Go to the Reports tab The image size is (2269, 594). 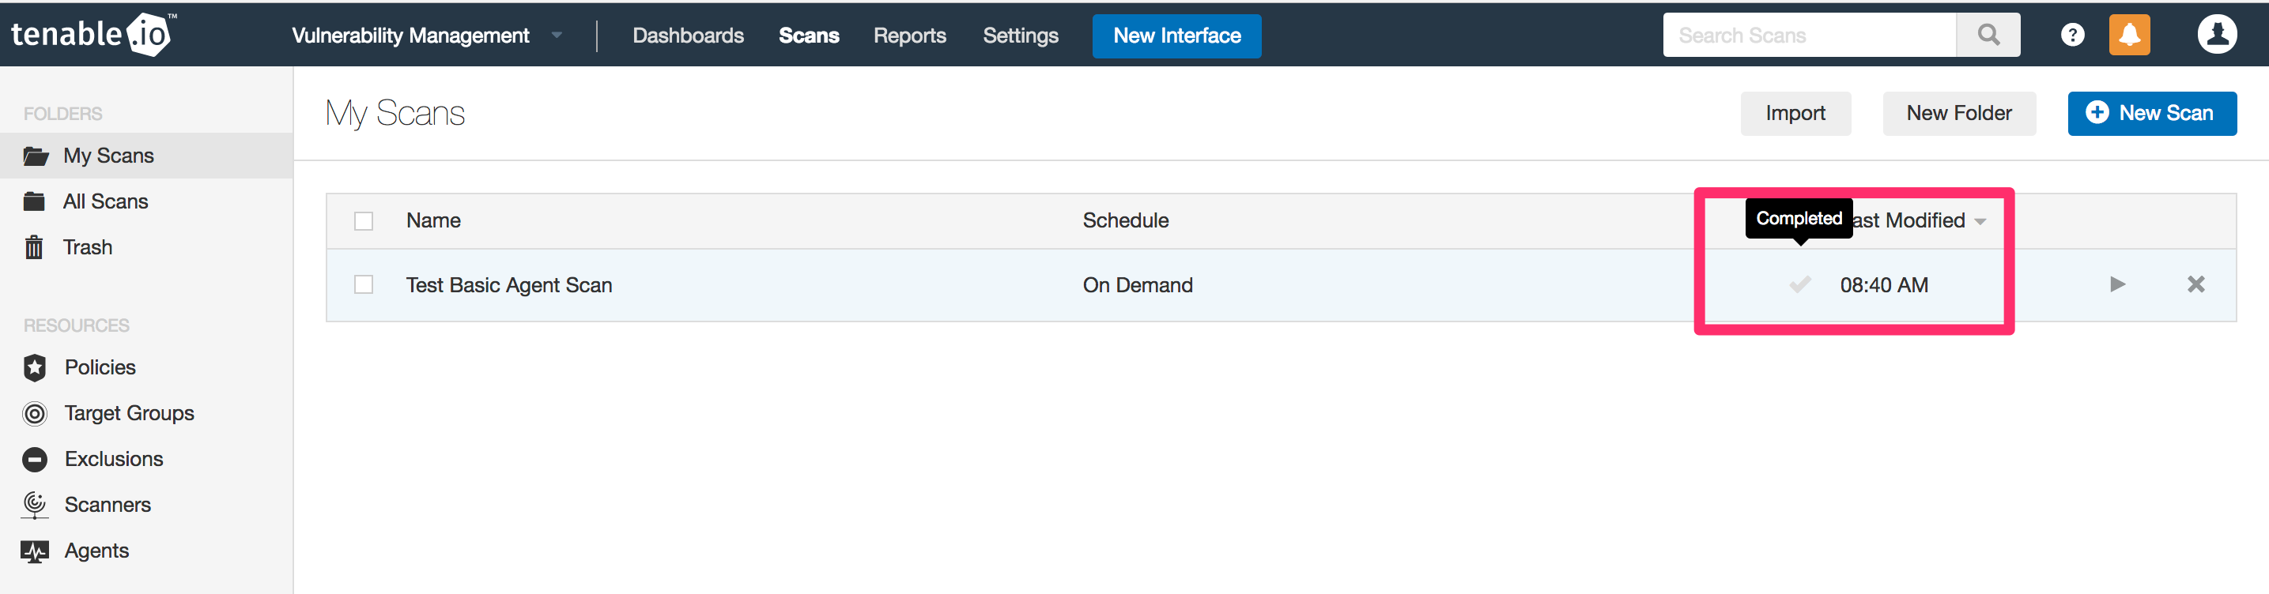[x=909, y=36]
